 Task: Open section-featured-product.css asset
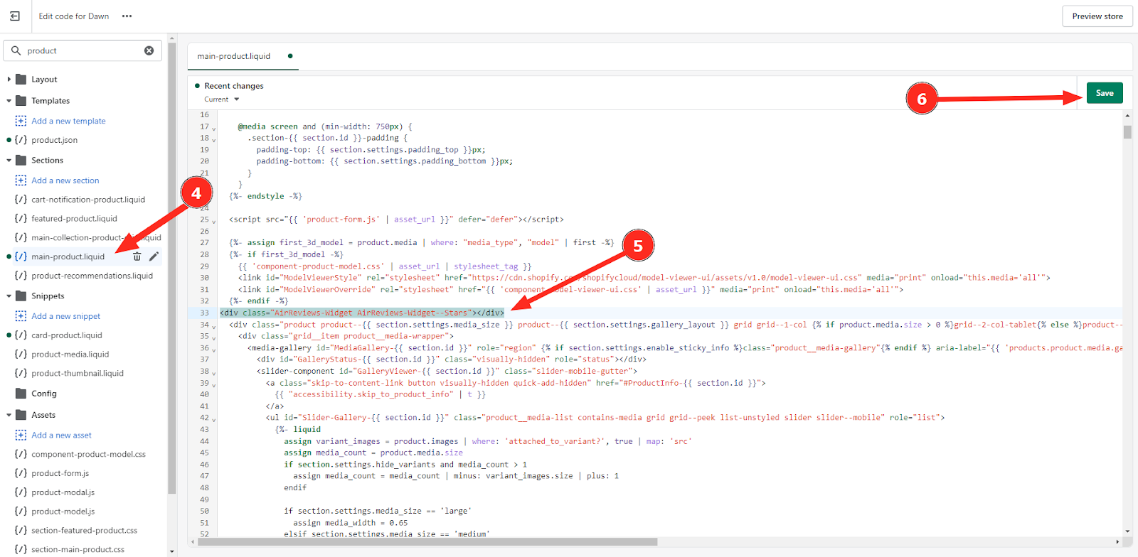(84, 530)
